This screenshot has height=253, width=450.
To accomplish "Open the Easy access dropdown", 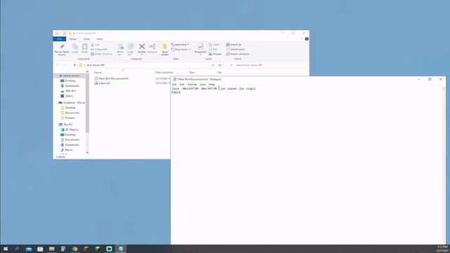I will tap(181, 49).
